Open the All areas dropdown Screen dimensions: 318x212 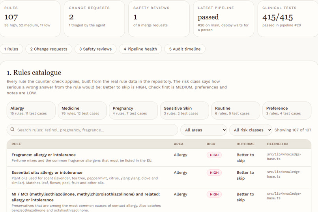point(204,130)
